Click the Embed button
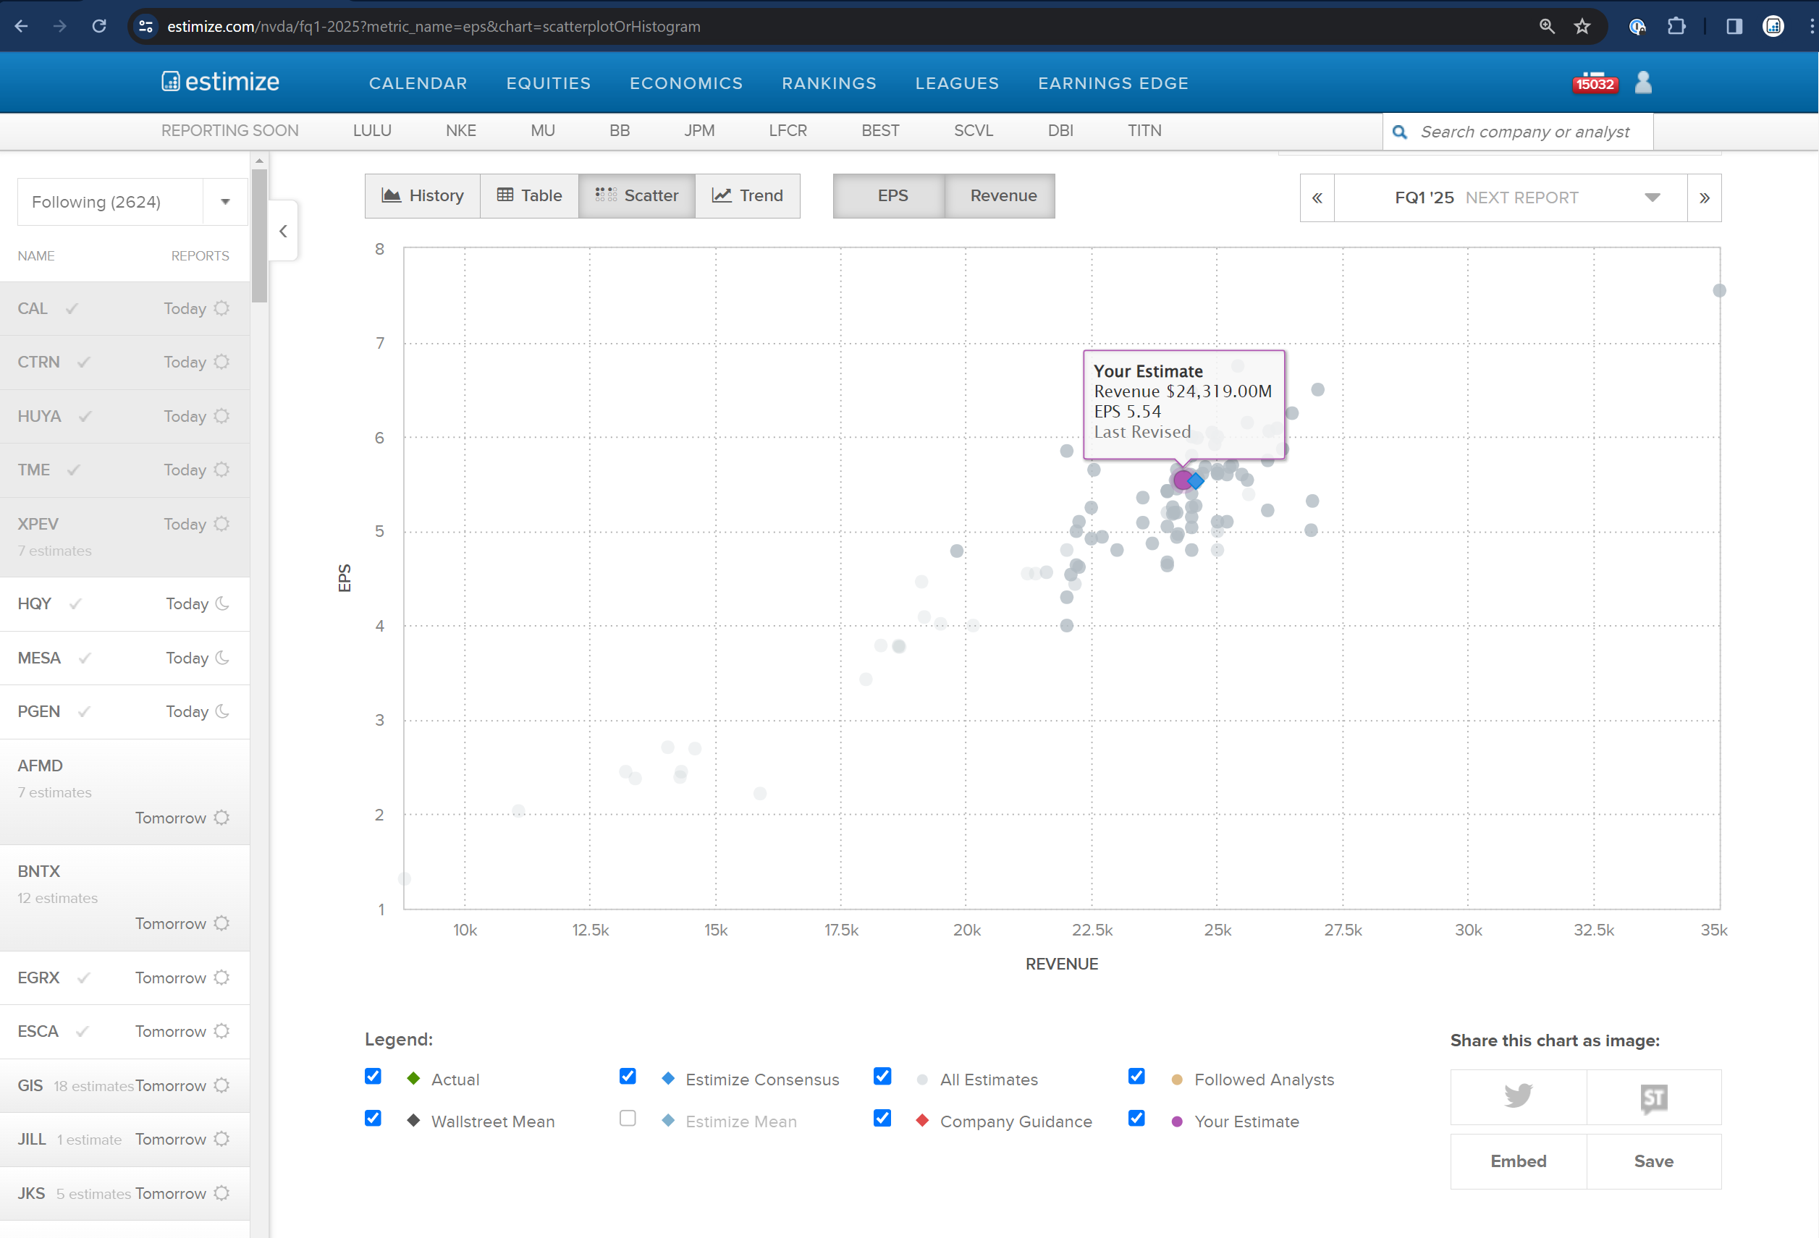1819x1238 pixels. [1518, 1161]
